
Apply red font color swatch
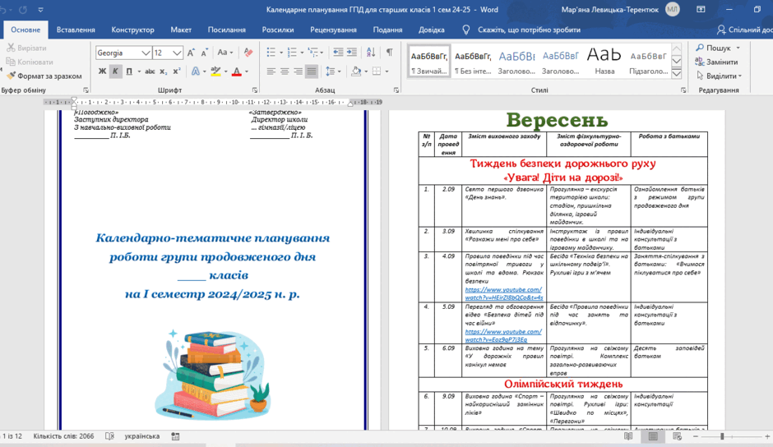pyautogui.click(x=237, y=71)
